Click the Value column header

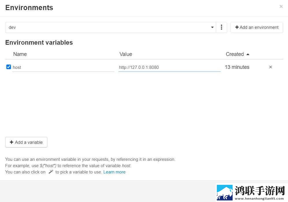coord(126,54)
